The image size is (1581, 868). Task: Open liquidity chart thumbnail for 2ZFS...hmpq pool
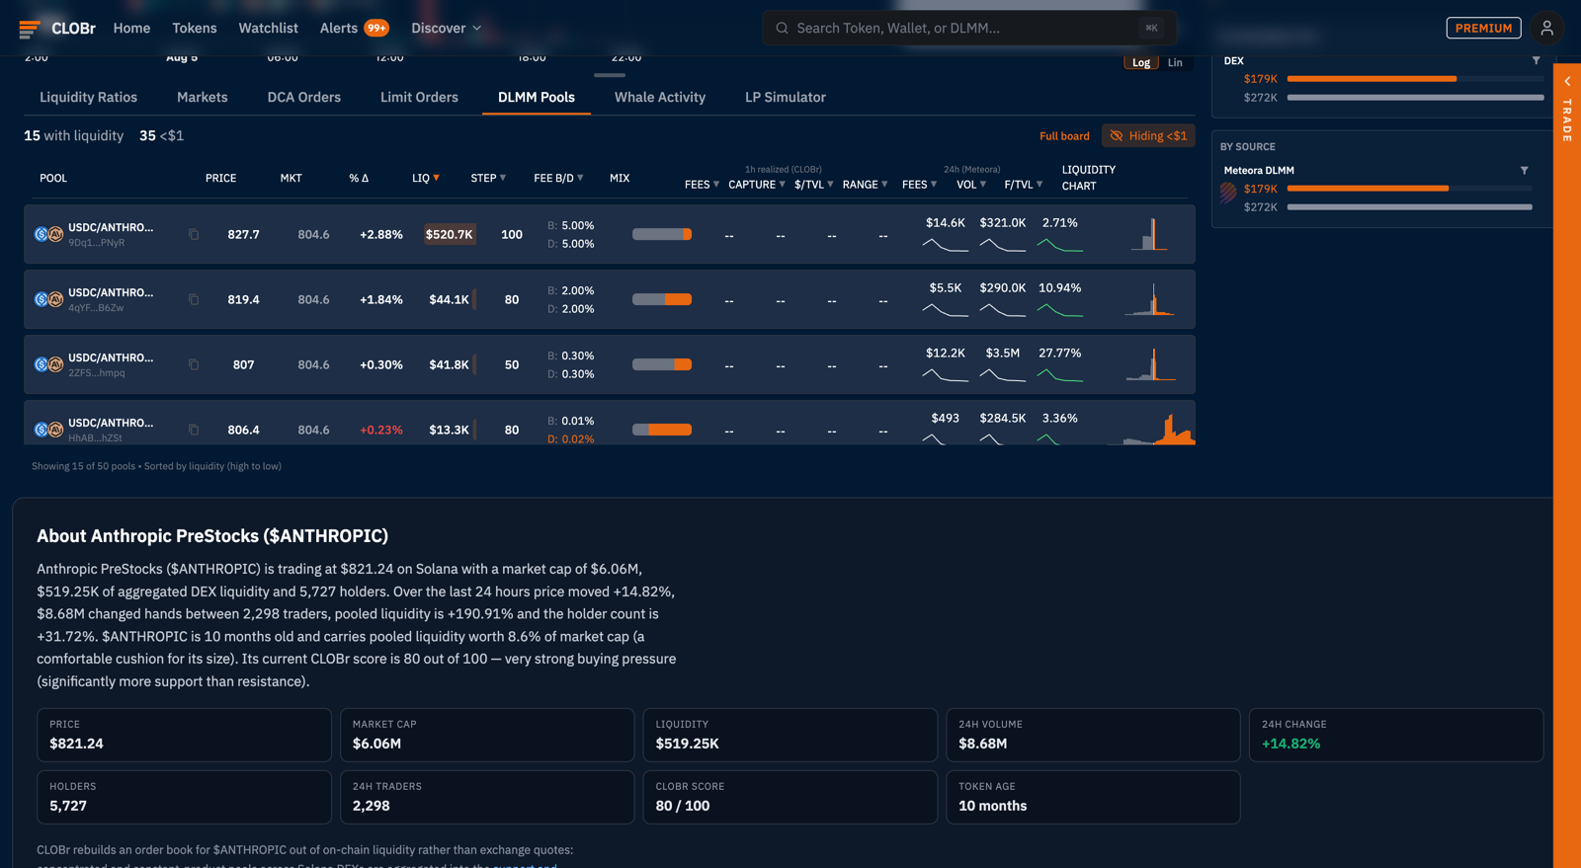[x=1149, y=365]
